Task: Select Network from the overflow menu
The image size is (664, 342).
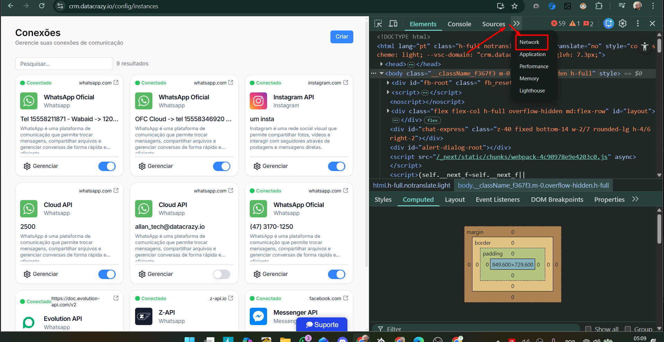Action: point(529,42)
